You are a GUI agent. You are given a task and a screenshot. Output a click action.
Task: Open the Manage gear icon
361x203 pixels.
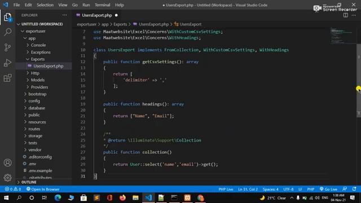point(7,178)
